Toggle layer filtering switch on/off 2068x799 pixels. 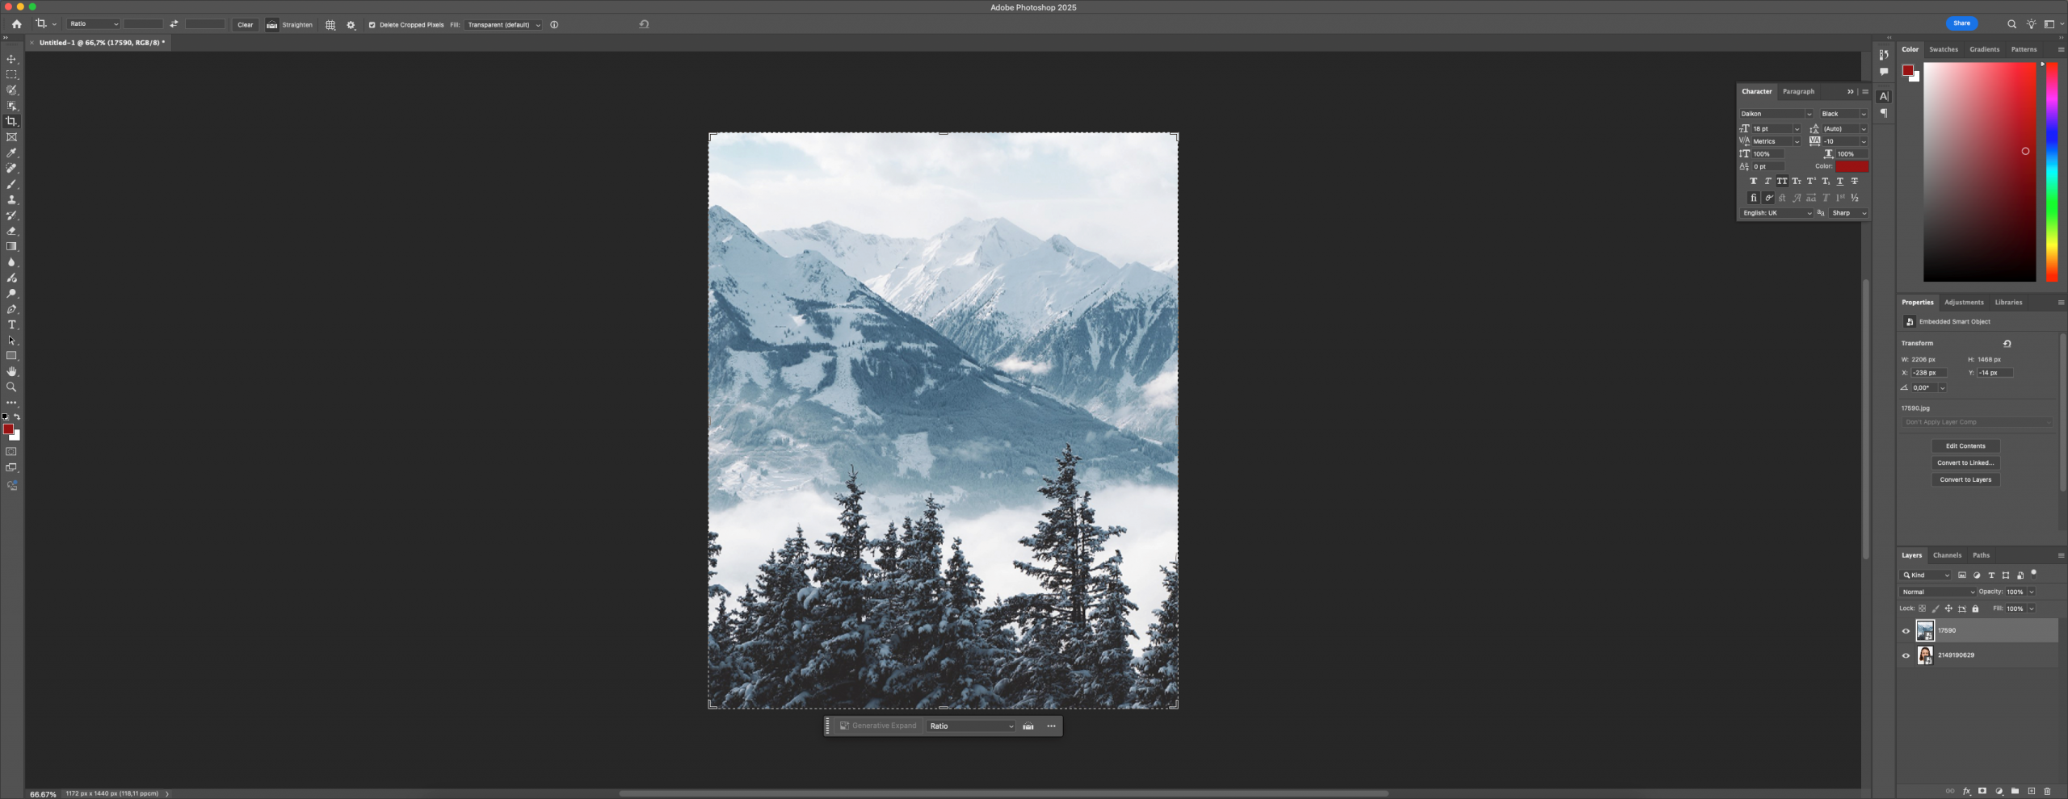coord(2034,574)
